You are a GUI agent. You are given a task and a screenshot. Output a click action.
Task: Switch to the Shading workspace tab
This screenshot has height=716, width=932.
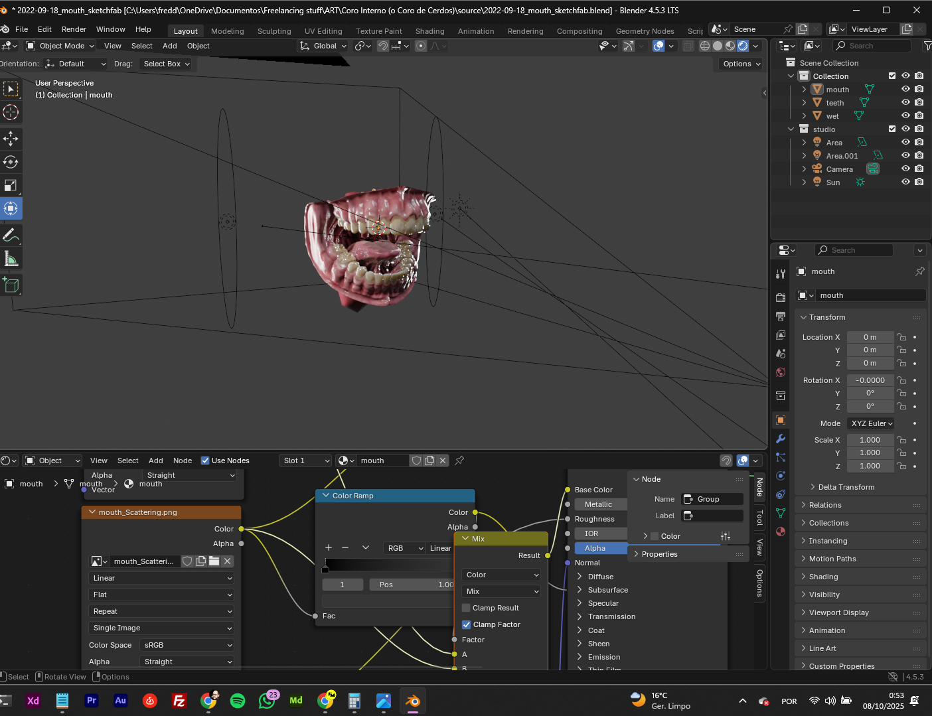pyautogui.click(x=430, y=31)
